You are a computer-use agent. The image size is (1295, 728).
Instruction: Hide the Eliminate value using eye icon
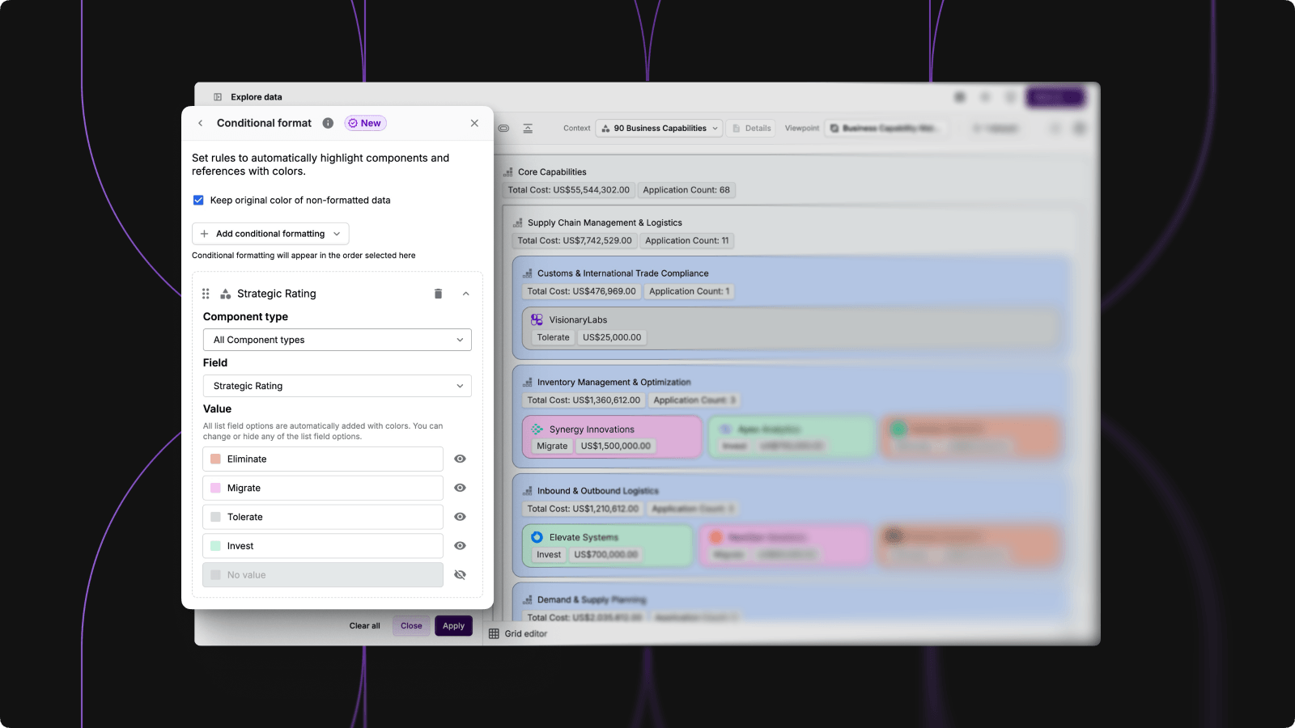(x=460, y=459)
